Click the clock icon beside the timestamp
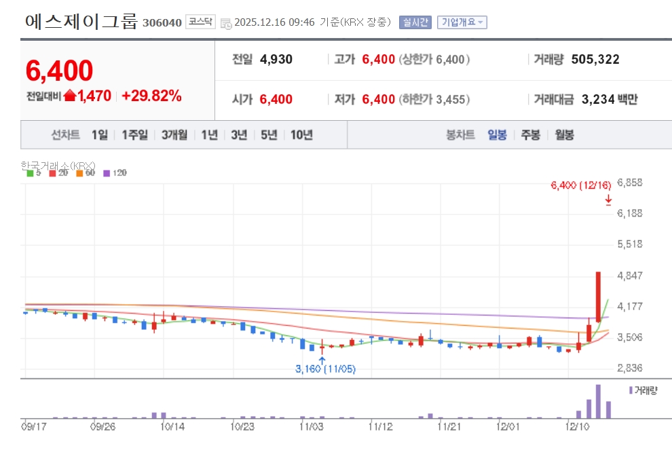The image size is (672, 452). point(226,23)
